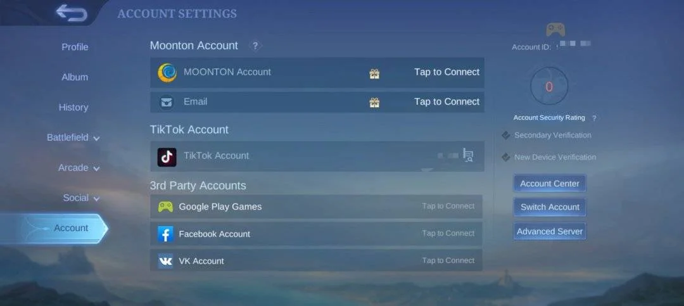The height and width of the screenshot is (306, 684).
Task: Tap the New Device Verification shield icon
Action: 506,157
